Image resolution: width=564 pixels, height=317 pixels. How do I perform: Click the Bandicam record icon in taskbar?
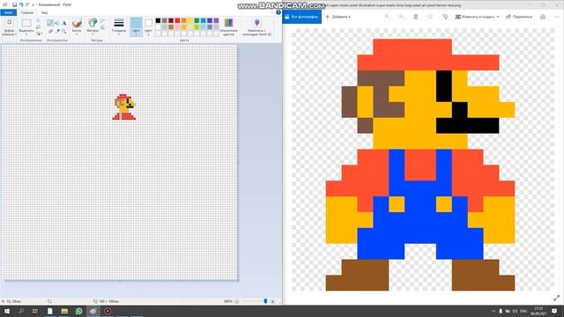[108, 311]
